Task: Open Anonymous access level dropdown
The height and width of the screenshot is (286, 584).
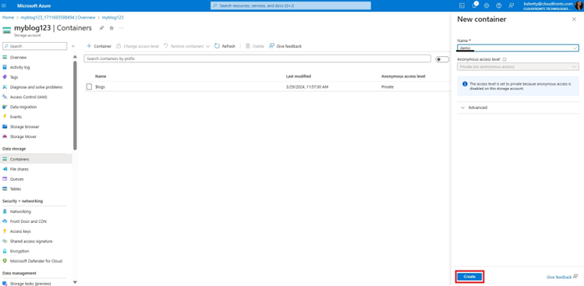Action: [x=518, y=67]
